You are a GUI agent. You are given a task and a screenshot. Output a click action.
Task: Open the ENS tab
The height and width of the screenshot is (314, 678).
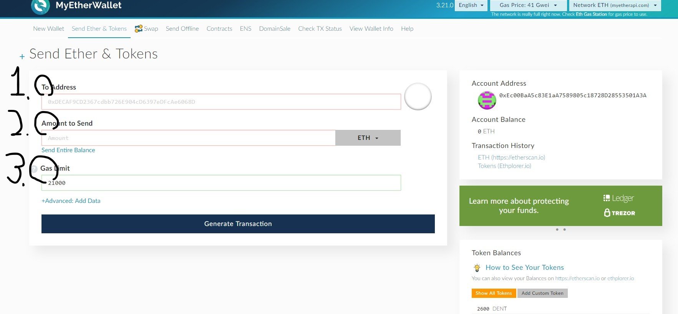click(x=246, y=29)
